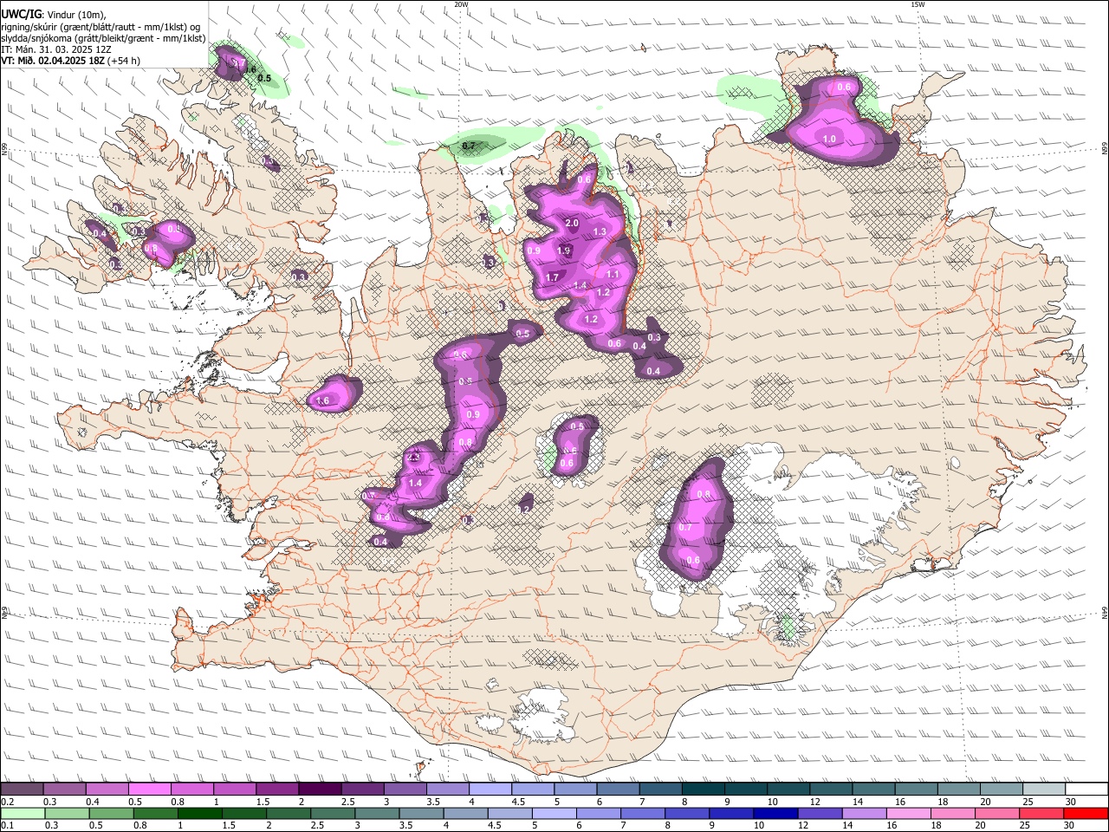The image size is (1109, 832).
Task: Click the 'VT: Mið. 02.04.2025 18Z (+54 h)' line
Action: coord(71,61)
